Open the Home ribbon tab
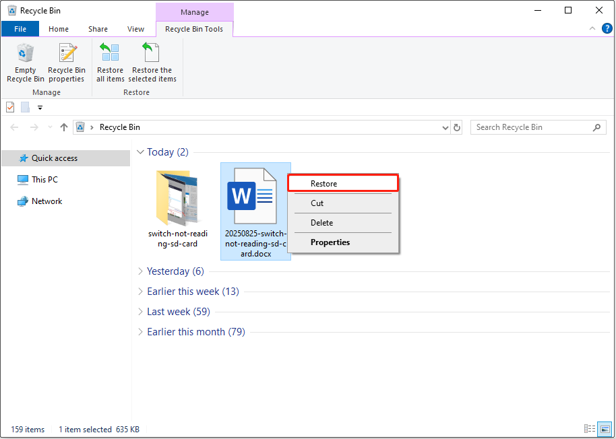This screenshot has height=439, width=616. 58,28
